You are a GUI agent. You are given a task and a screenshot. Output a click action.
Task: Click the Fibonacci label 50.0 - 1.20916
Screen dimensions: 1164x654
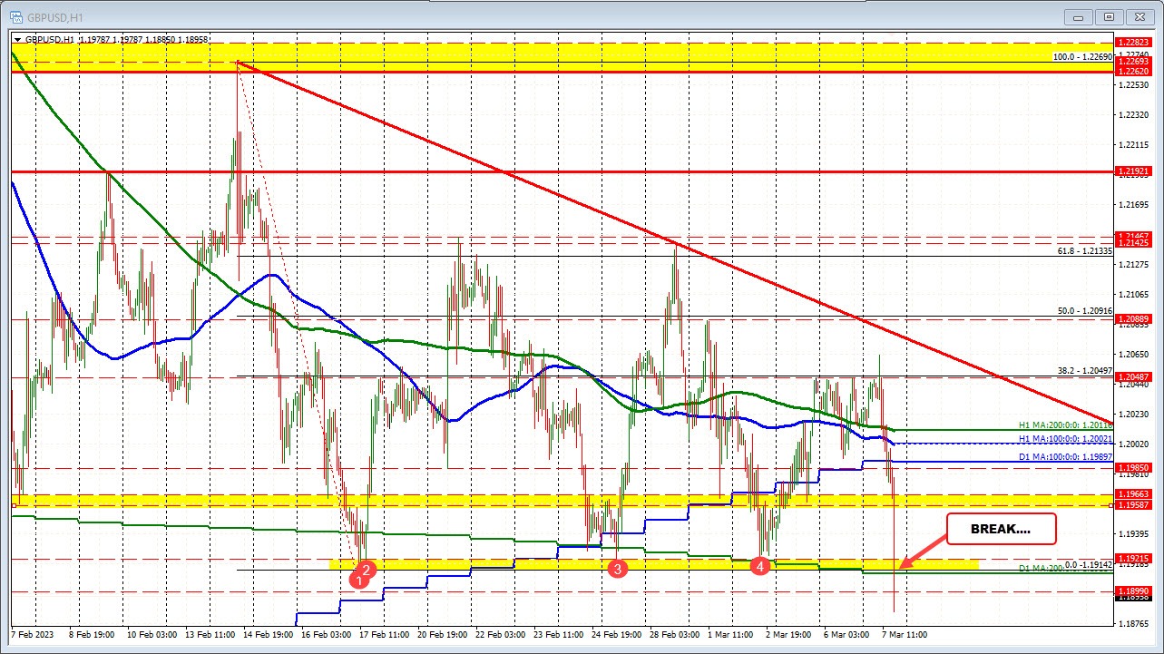(1085, 310)
